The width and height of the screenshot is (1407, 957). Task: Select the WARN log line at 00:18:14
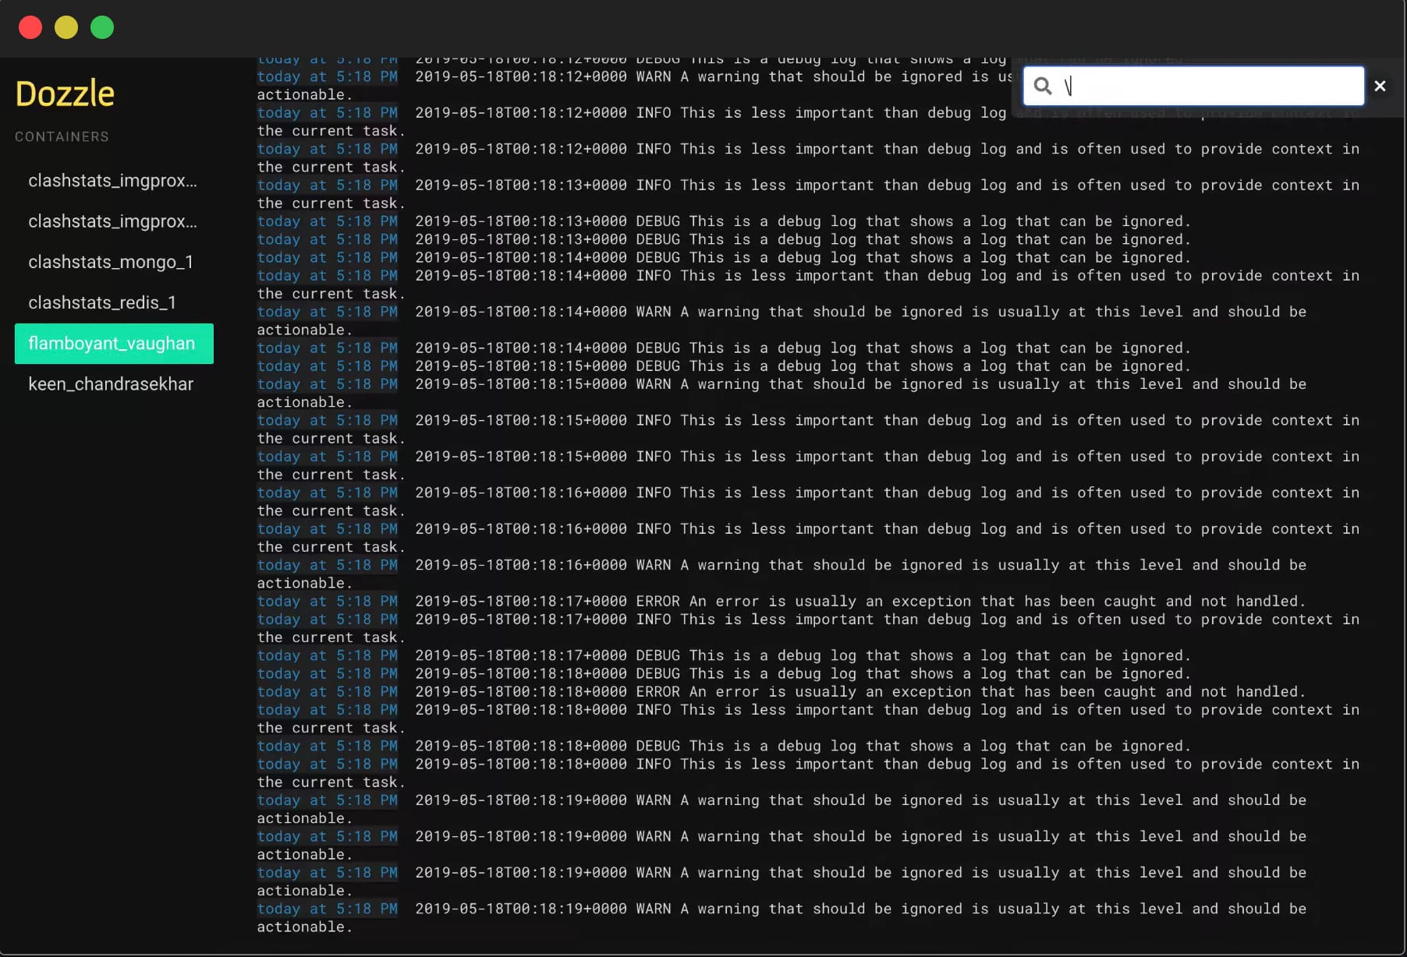[858, 312]
